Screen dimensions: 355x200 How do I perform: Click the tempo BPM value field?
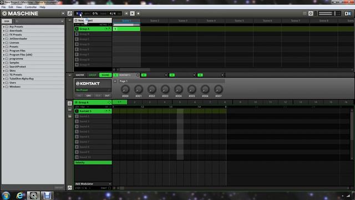[79, 13]
